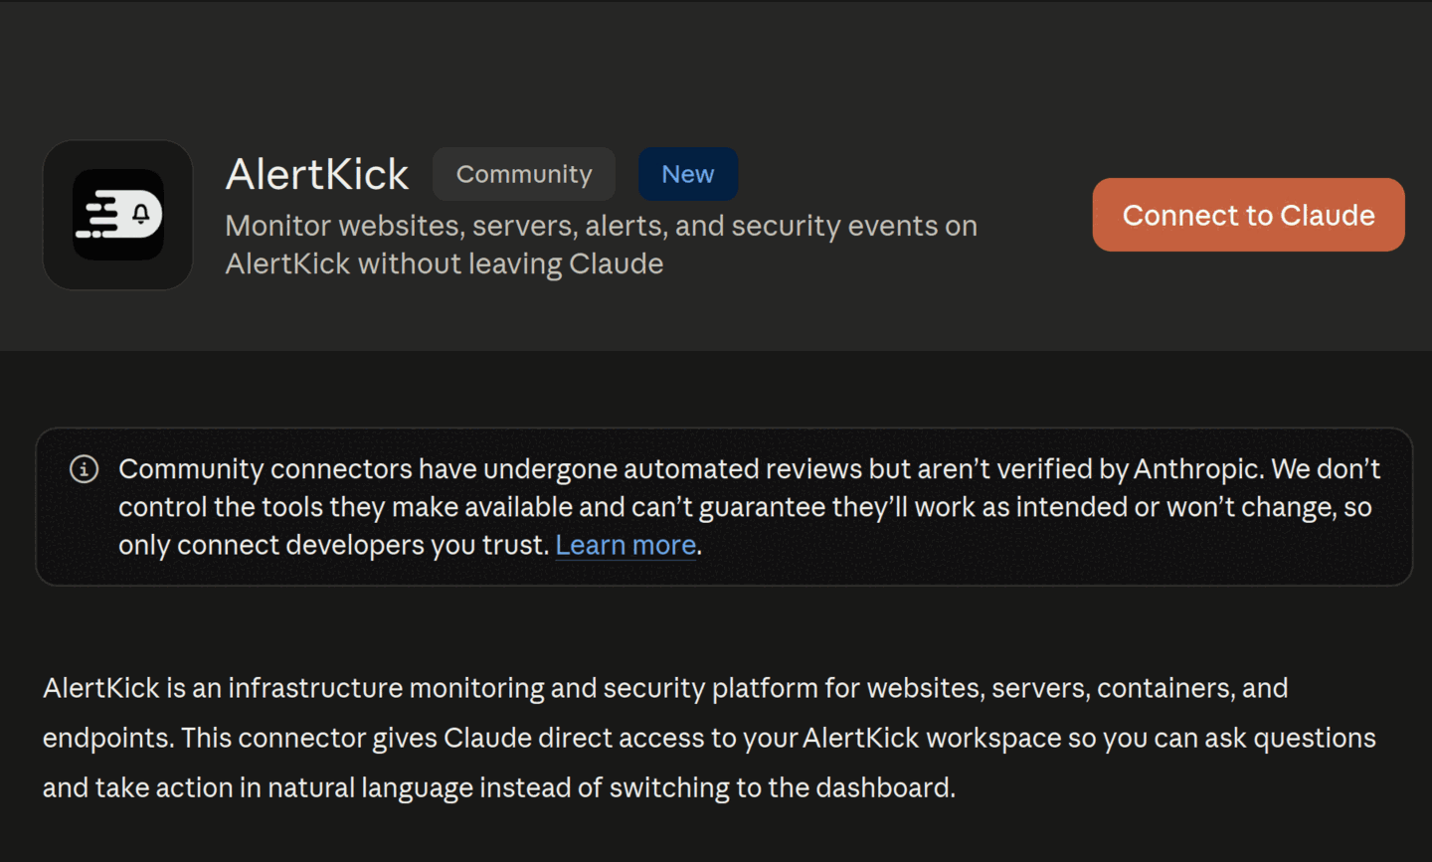Select the Community badge
Screen dimensions: 1432x862
(524, 174)
